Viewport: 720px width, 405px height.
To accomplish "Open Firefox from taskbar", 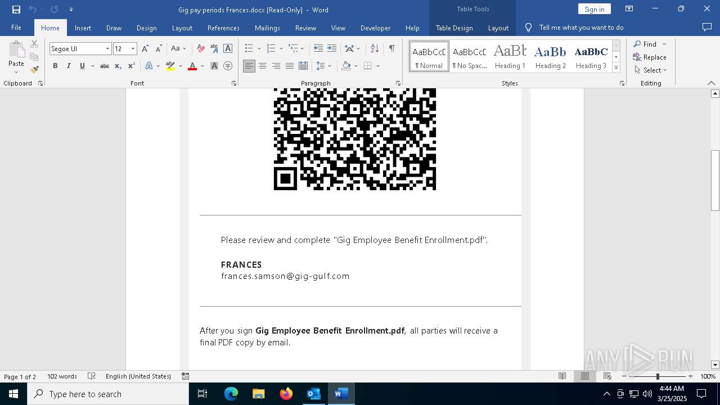I will tap(286, 394).
